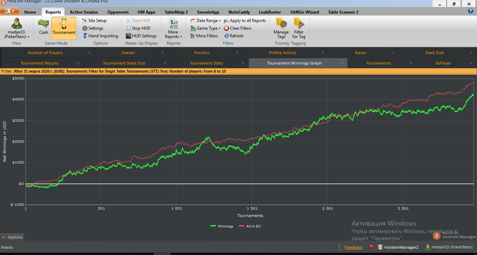
Task: Toggle the Winnings legend entry
Action: pos(221,226)
